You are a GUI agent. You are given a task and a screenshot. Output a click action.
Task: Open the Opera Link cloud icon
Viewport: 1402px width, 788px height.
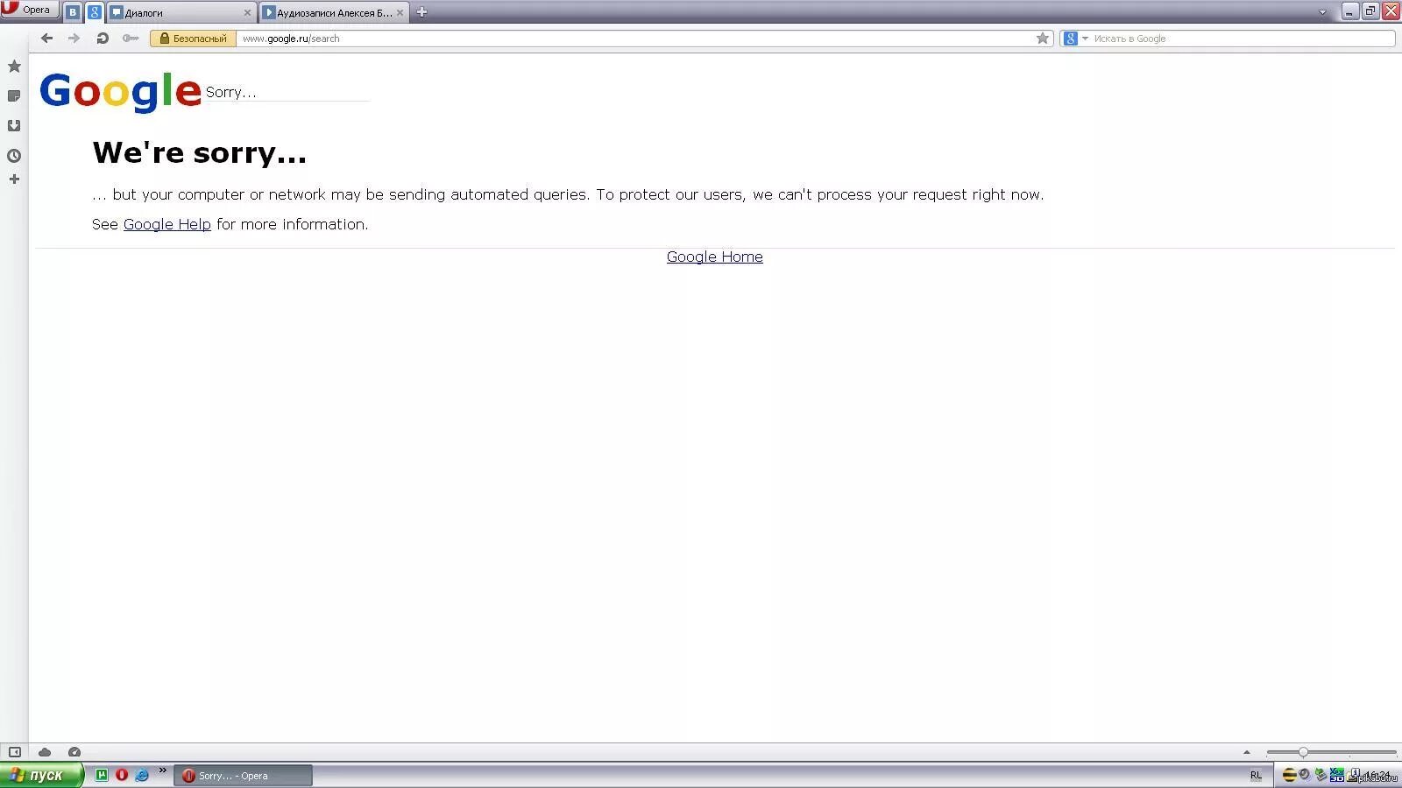pyautogui.click(x=45, y=752)
